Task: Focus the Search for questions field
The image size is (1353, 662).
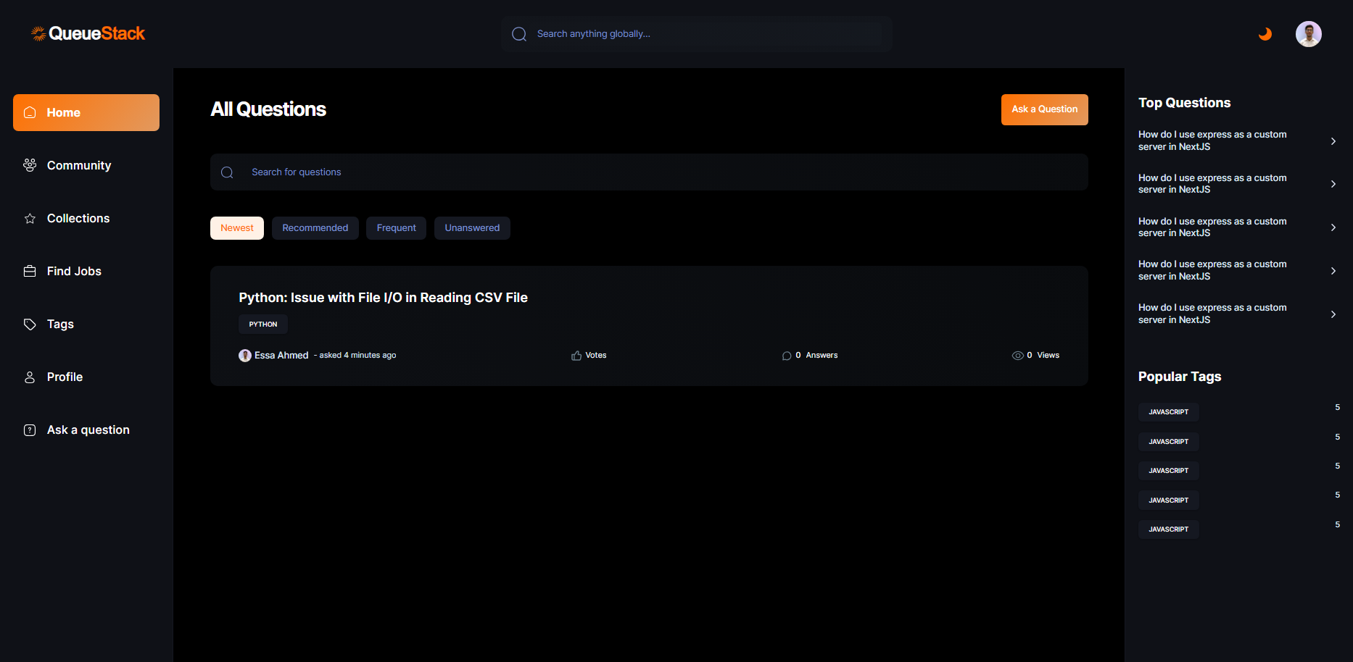Action: pyautogui.click(x=649, y=172)
